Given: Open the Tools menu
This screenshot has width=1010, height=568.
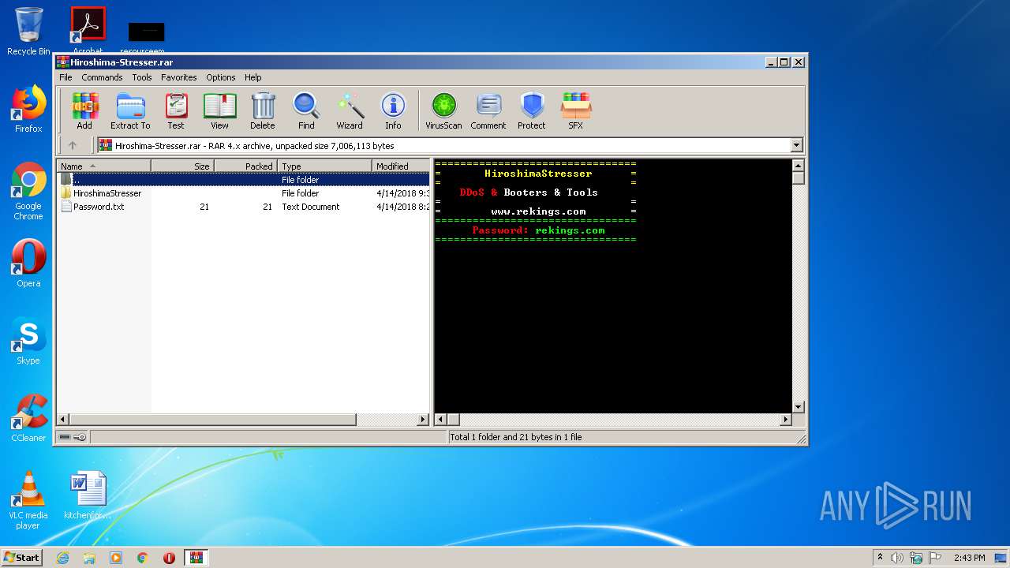Looking at the screenshot, I should (x=142, y=77).
